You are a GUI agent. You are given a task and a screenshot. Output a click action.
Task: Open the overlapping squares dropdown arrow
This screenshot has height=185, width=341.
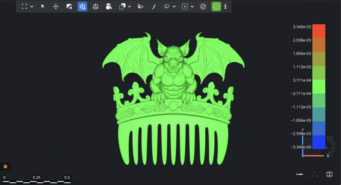point(130,6)
